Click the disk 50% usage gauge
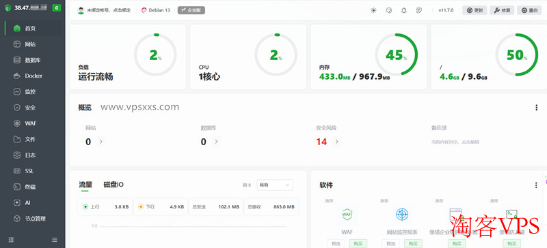 pos(517,55)
